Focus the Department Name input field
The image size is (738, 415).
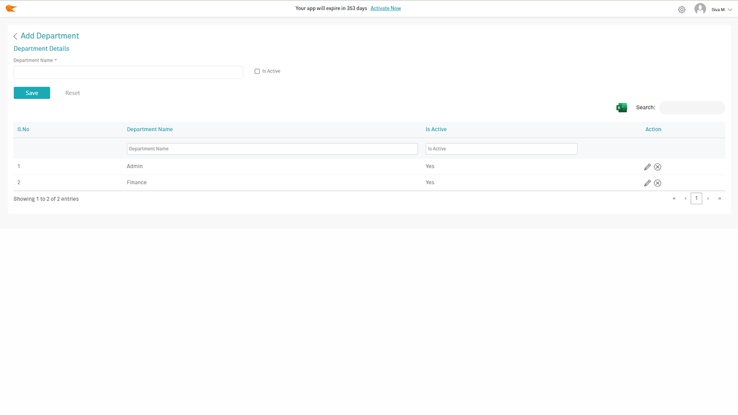(x=128, y=72)
